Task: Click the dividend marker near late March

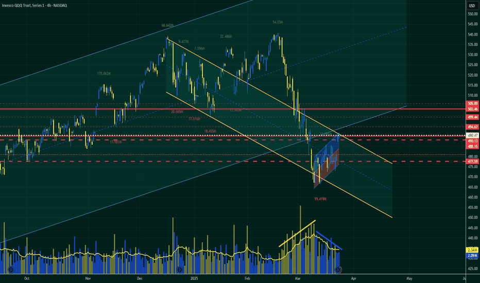Action: tap(338, 270)
